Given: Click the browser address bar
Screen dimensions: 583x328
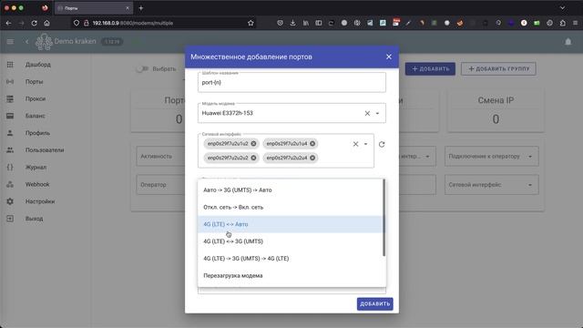Looking at the screenshot, I should pyautogui.click(x=164, y=23).
